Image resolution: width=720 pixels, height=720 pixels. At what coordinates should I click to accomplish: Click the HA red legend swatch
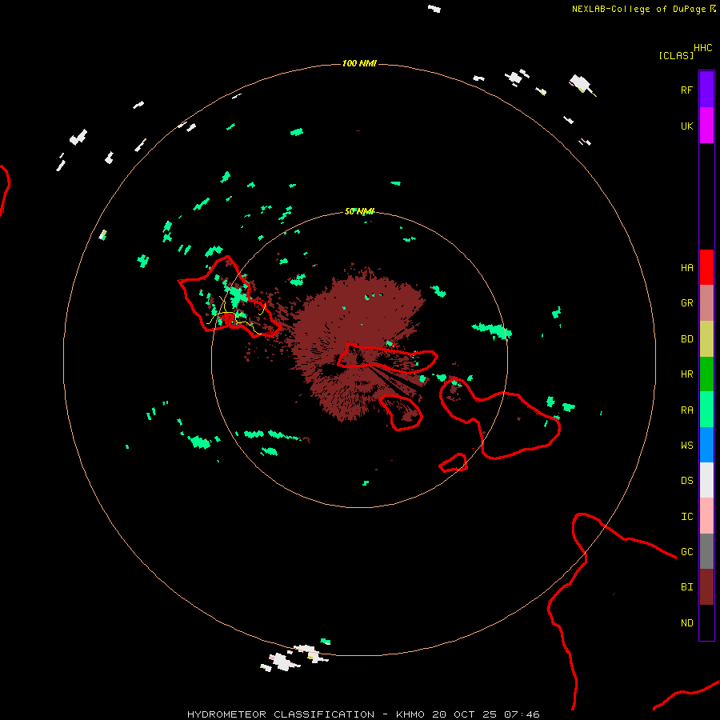point(706,267)
